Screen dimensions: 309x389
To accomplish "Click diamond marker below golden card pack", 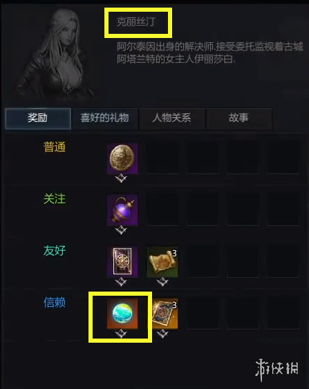I will pos(162,334).
